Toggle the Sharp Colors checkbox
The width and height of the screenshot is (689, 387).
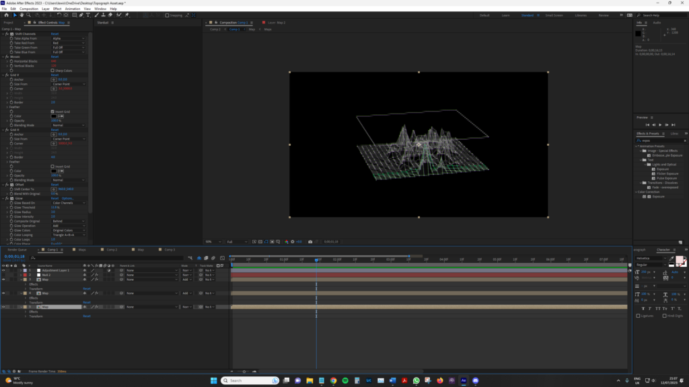click(52, 70)
